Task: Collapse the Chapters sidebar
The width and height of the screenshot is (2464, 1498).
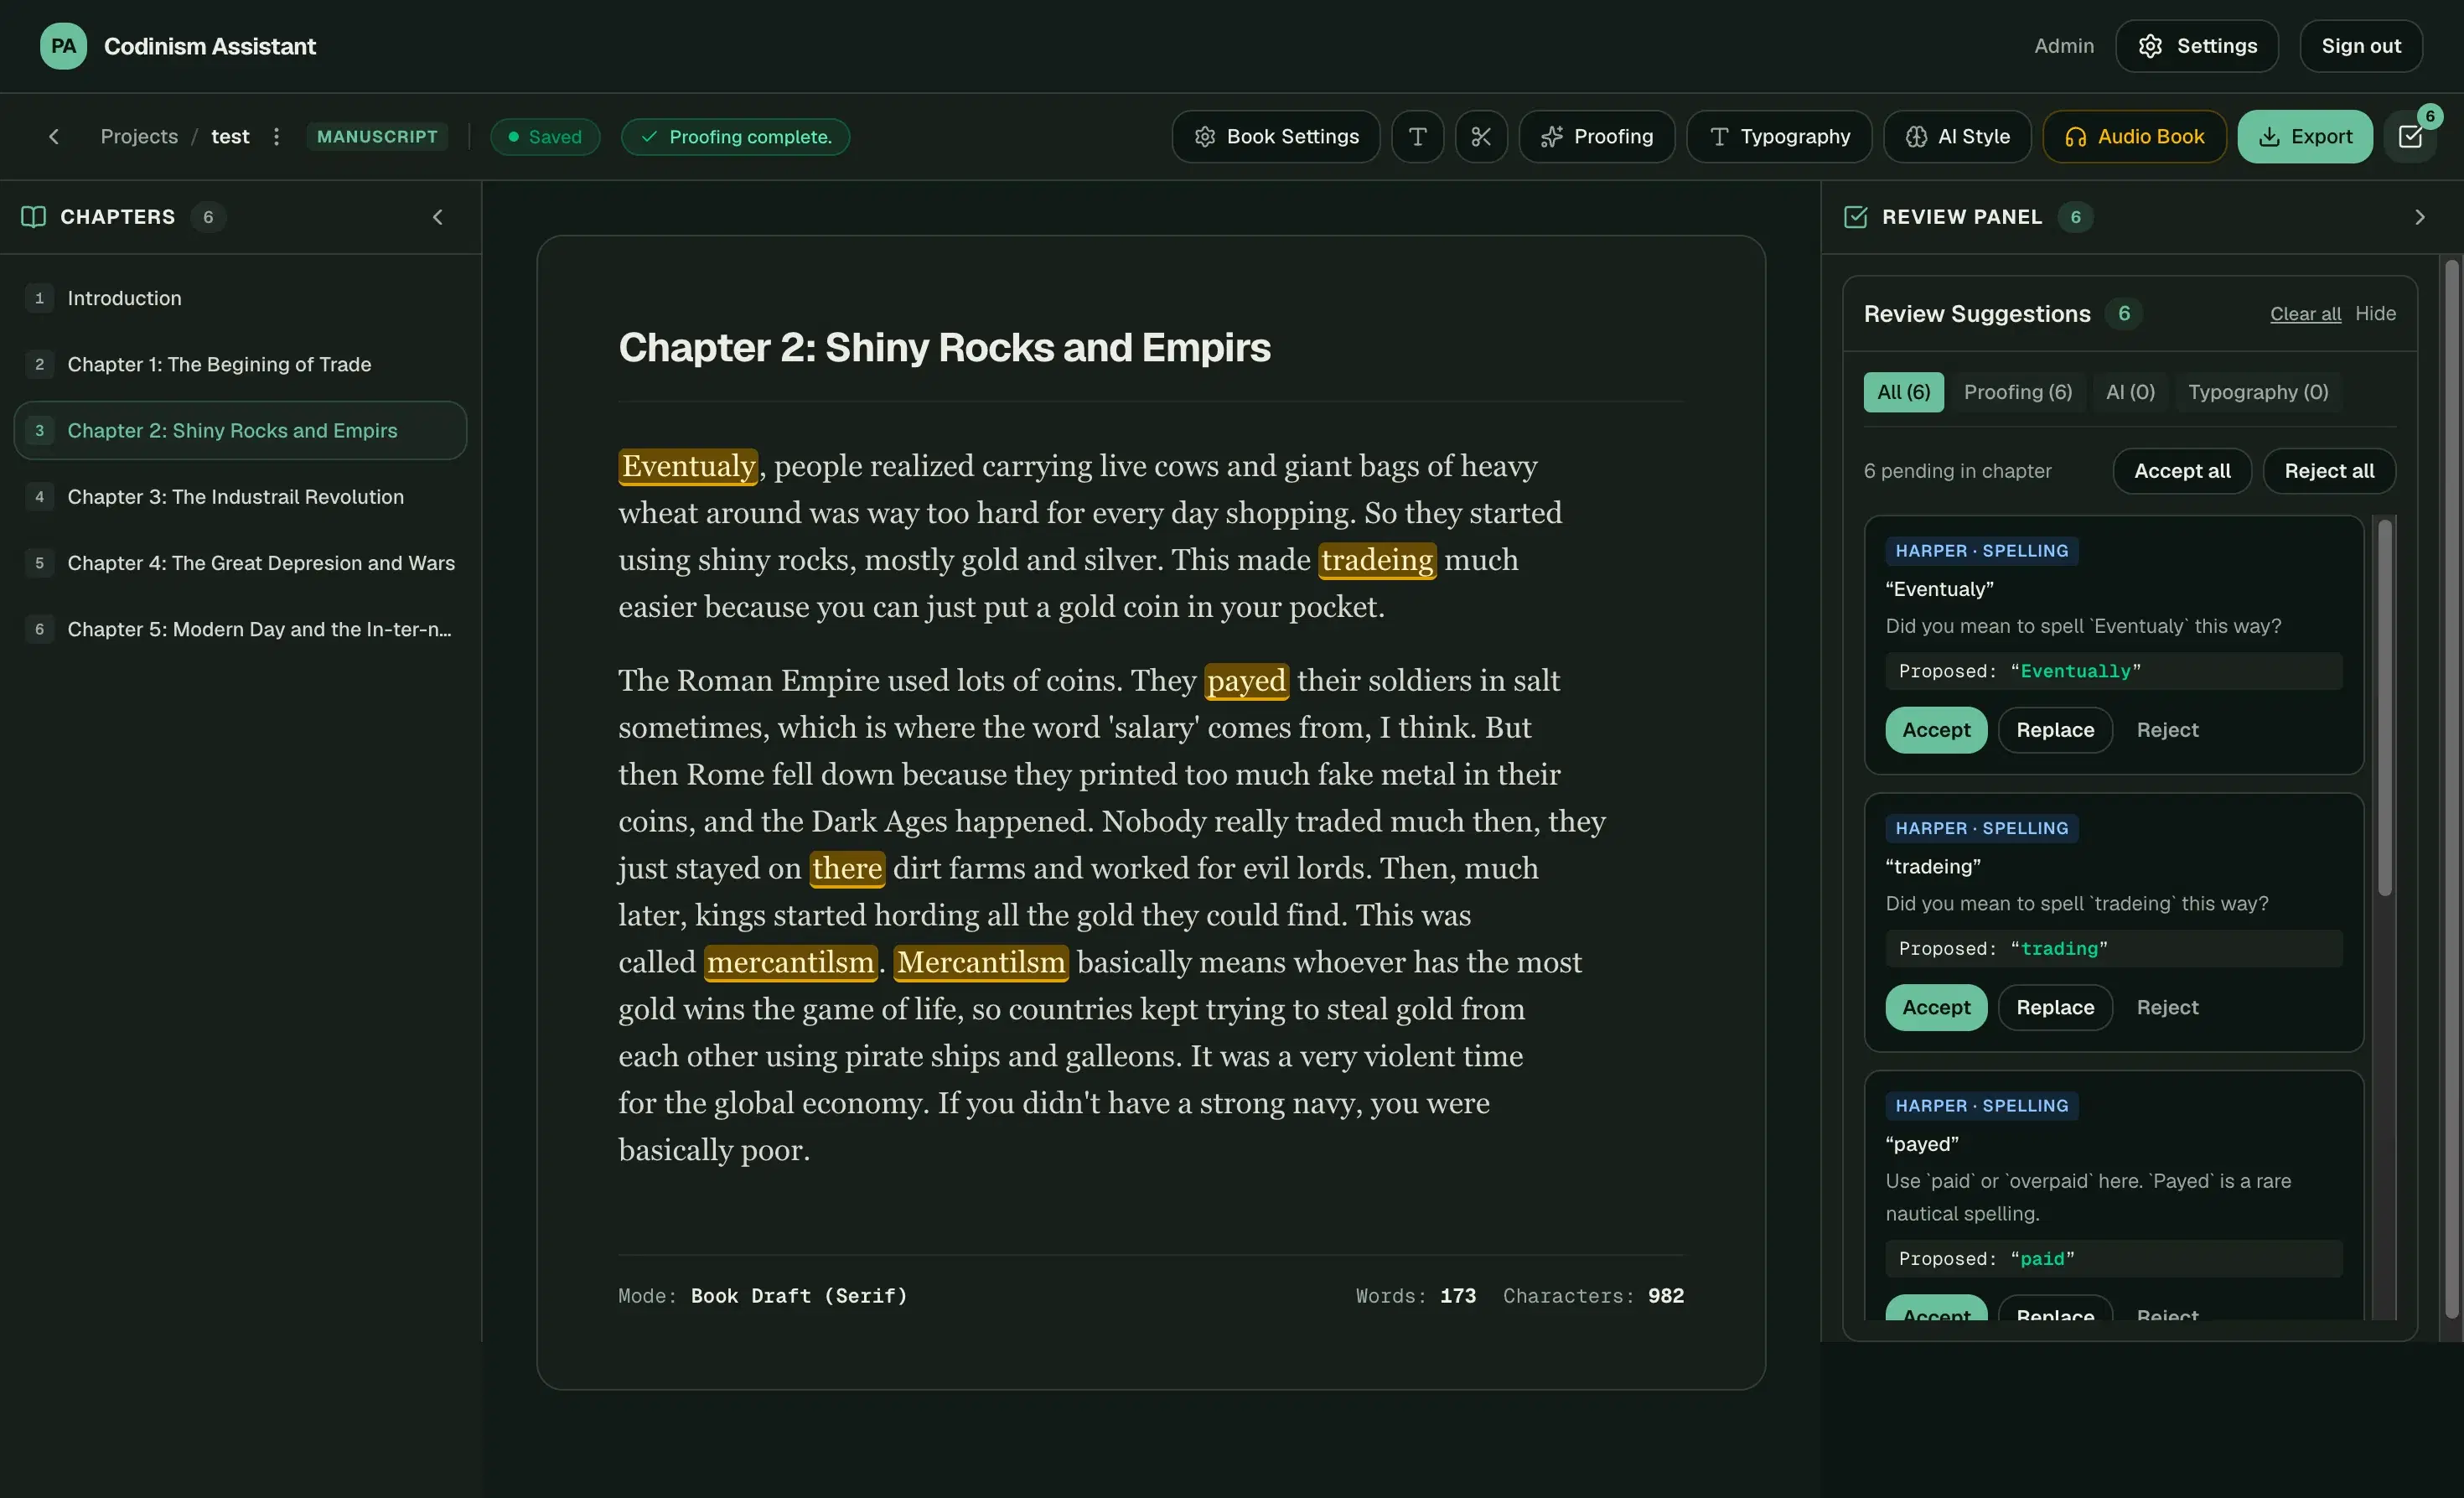Action: (x=437, y=216)
